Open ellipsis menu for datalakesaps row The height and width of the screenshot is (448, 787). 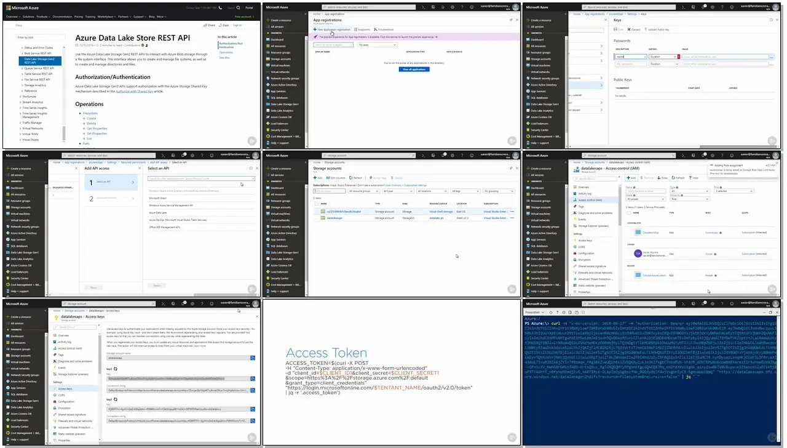coord(512,218)
